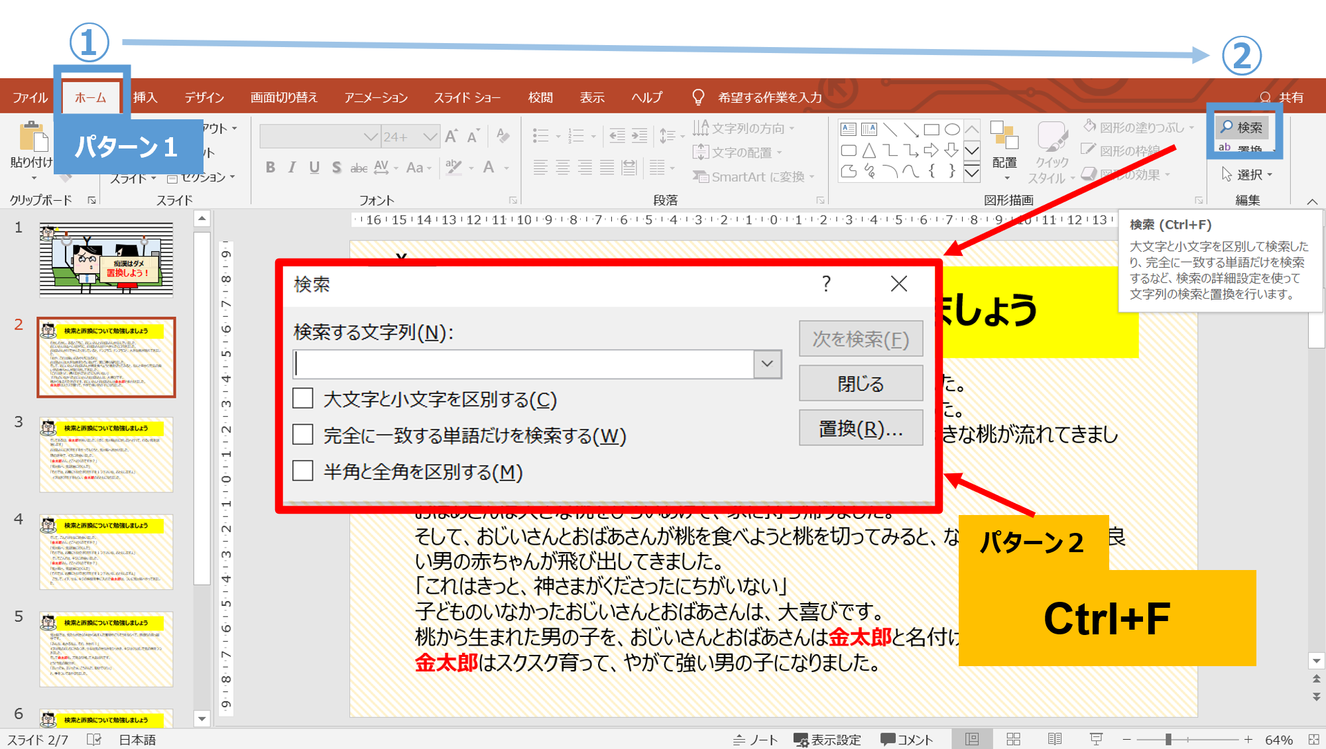The image size is (1326, 749).
Task: Check 完全に一致する単語だけを検索する option
Action: point(303,435)
